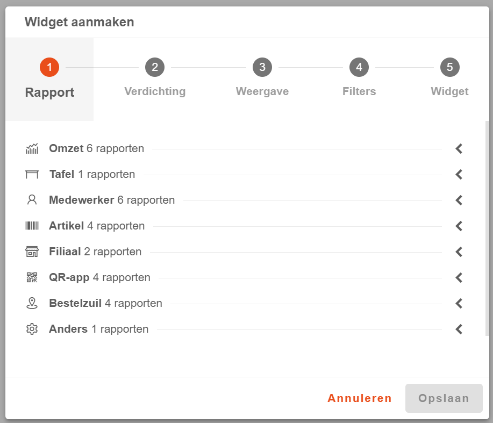Image resolution: width=493 pixels, height=423 pixels.
Task: Expand the Medewerker reports chevron
Action: point(459,200)
